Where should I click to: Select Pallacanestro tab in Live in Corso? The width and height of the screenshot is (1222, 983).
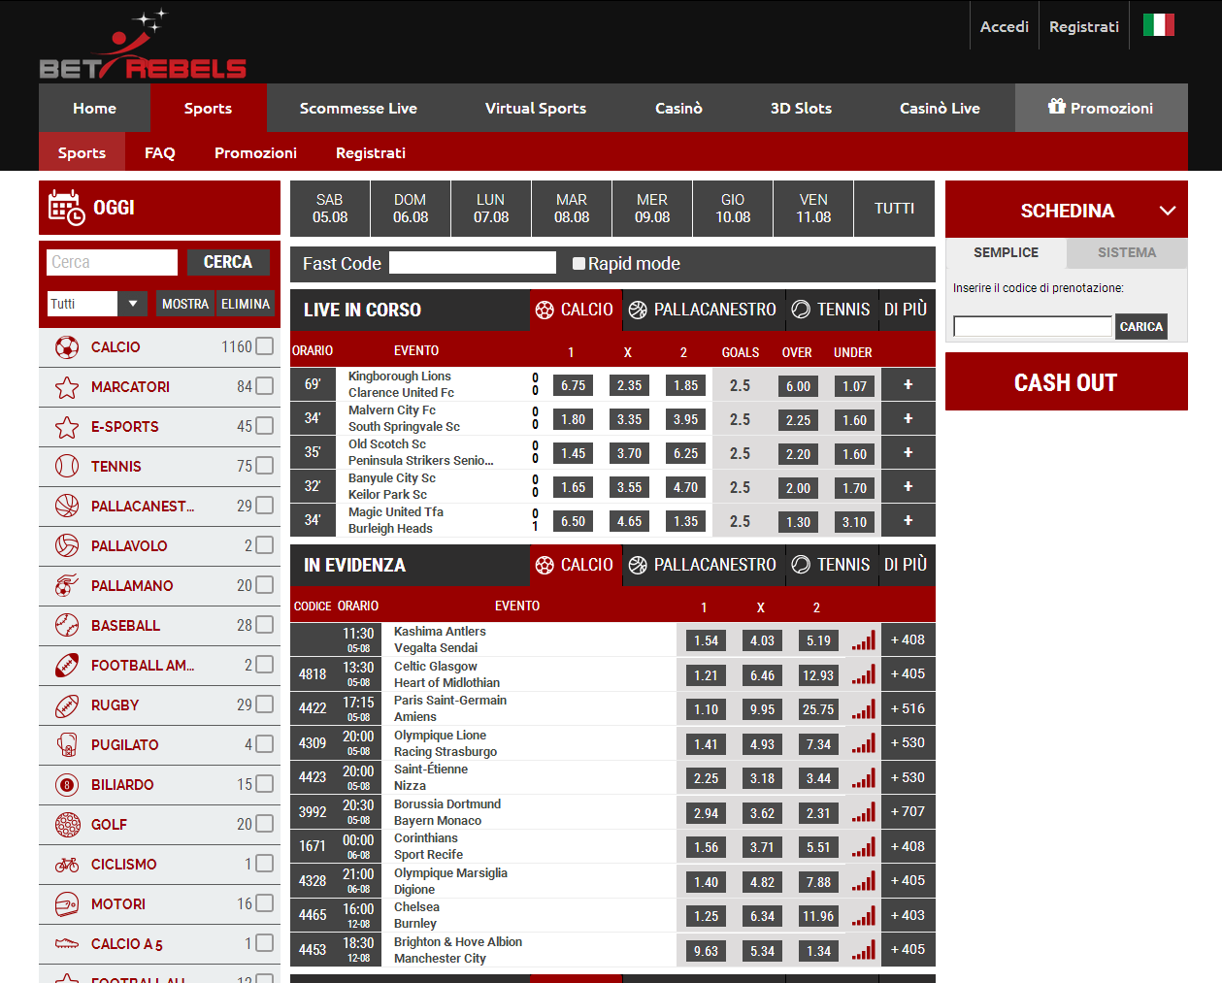(703, 310)
